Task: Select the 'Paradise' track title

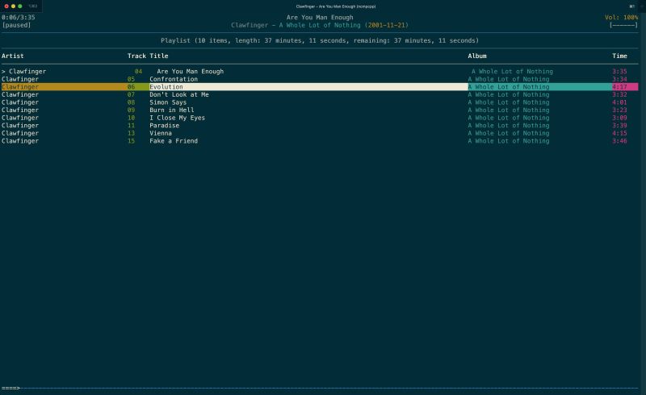Action: coord(164,126)
